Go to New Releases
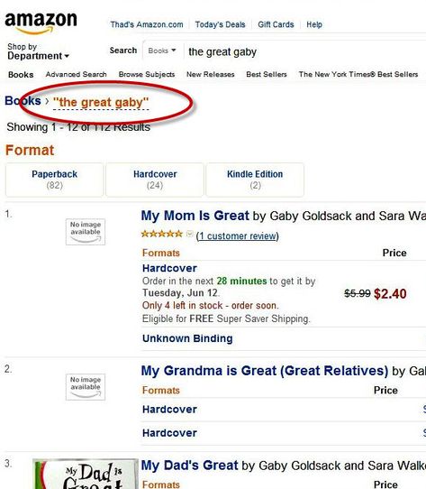This screenshot has height=489, width=426. point(211,74)
